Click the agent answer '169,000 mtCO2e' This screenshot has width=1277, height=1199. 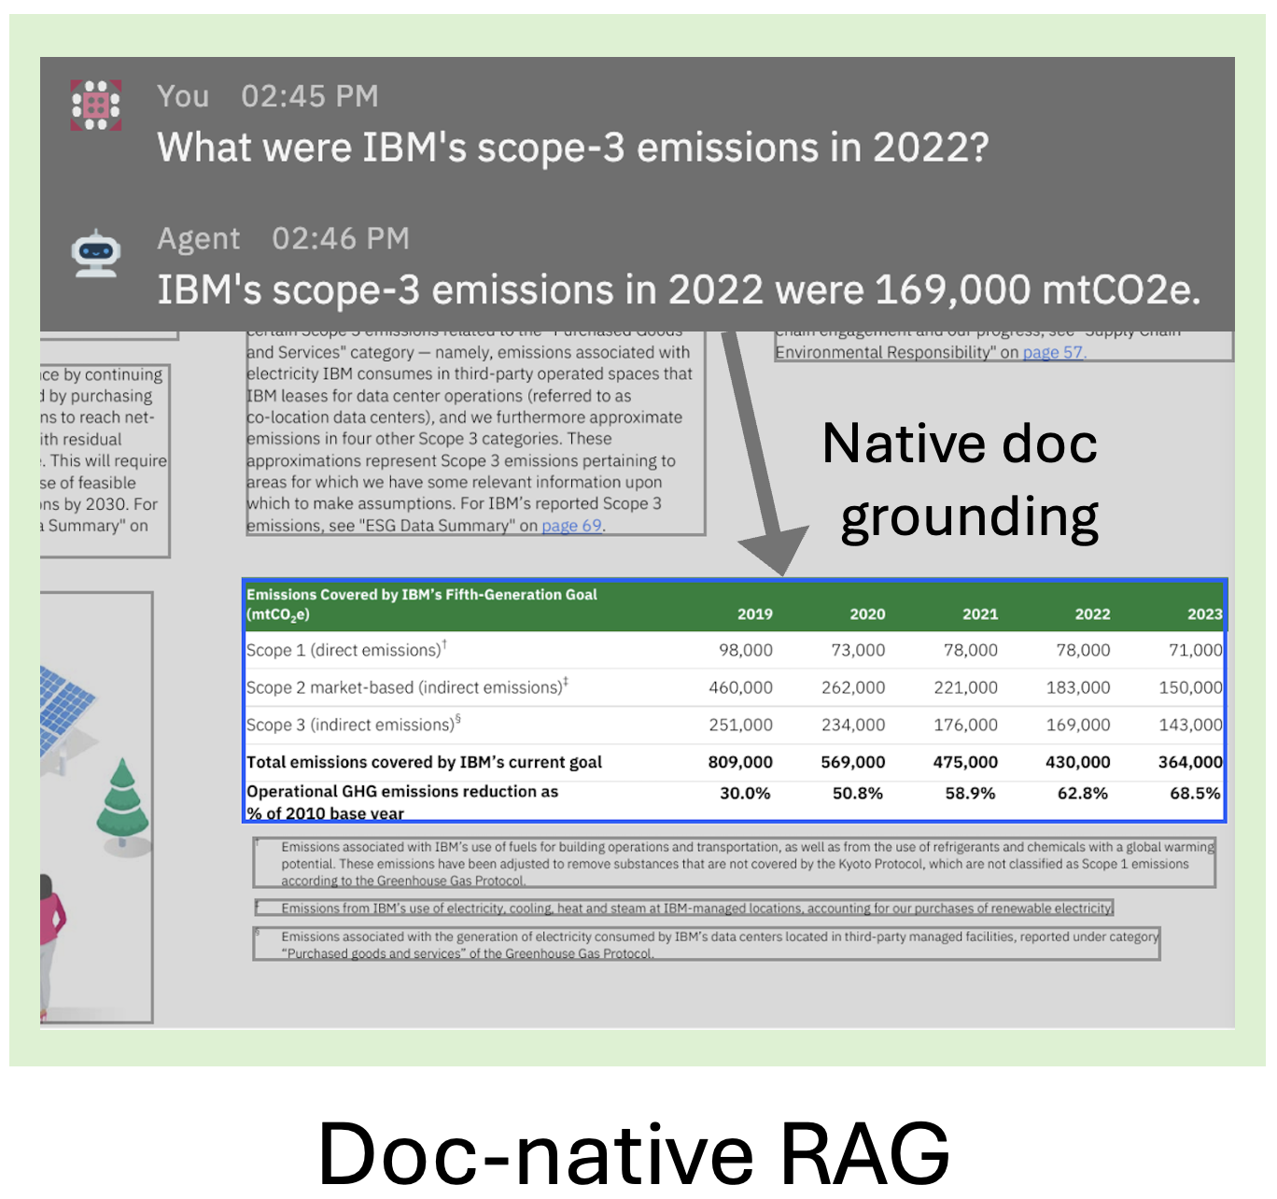click(x=1036, y=289)
